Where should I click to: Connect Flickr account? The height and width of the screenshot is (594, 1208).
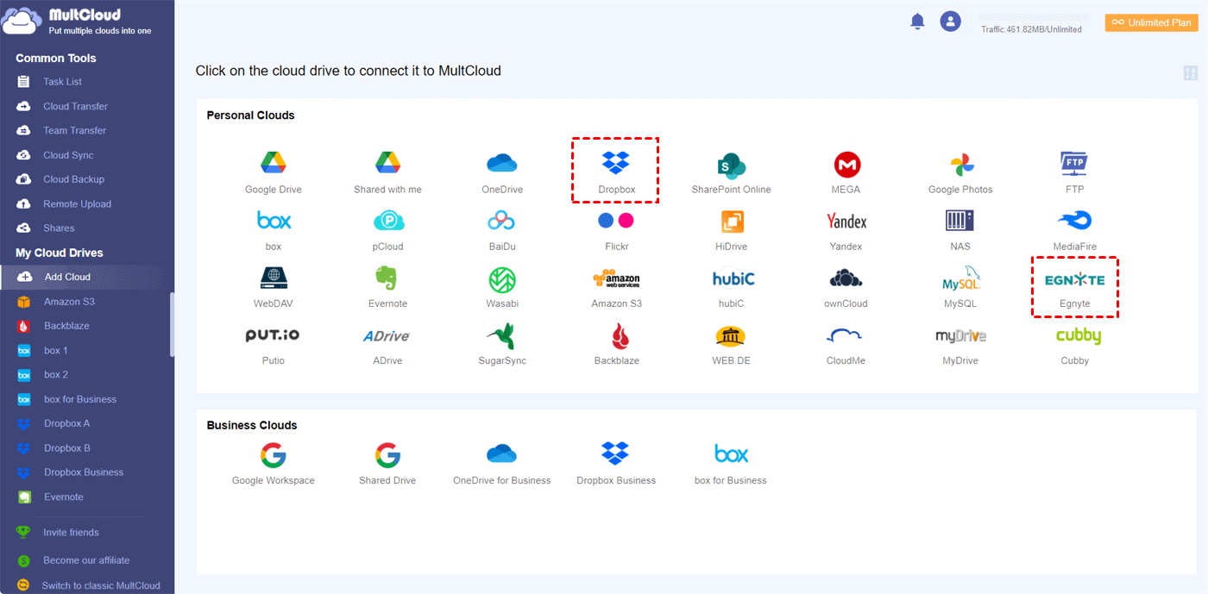coord(616,230)
